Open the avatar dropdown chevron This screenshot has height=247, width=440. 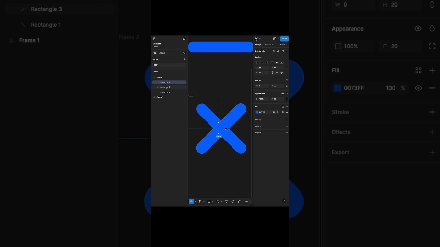pyautogui.click(x=260, y=39)
